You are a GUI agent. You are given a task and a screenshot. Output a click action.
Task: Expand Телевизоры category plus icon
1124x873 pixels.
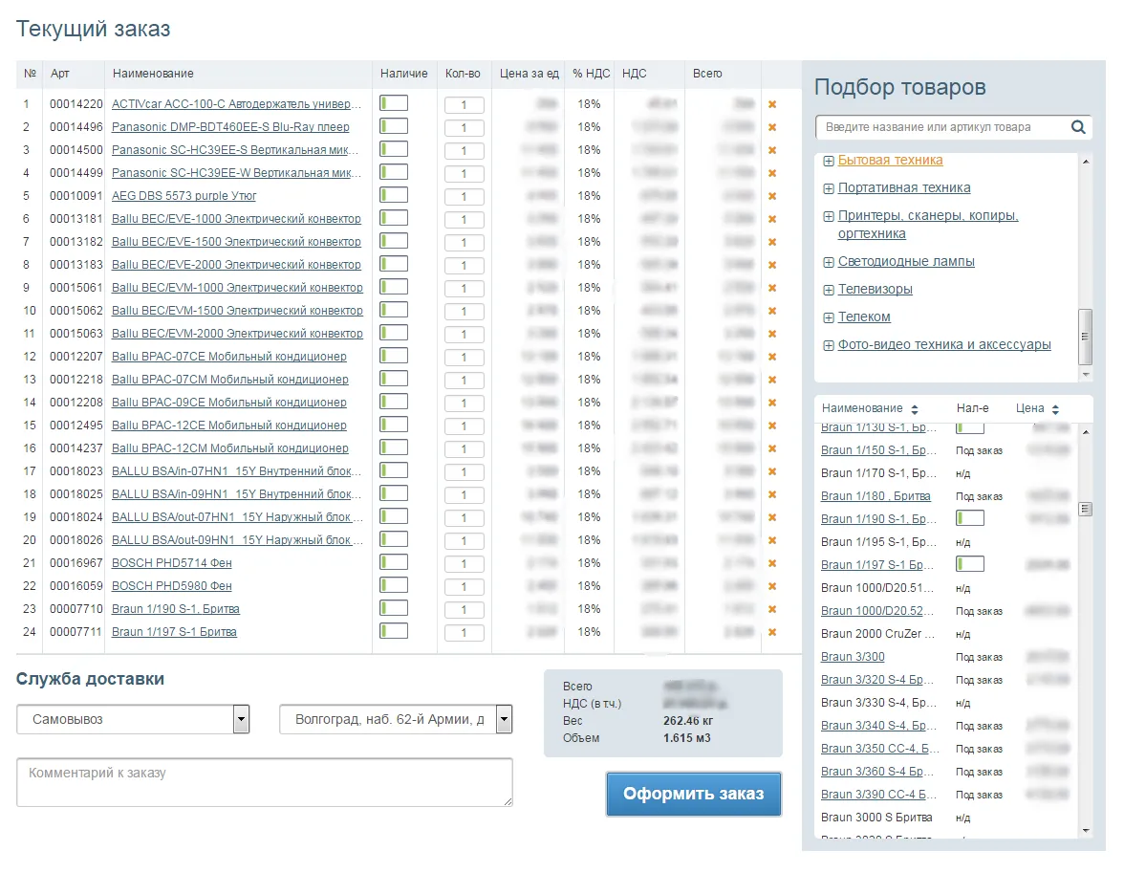click(x=828, y=291)
